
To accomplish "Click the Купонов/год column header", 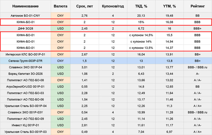I will point(113,6).
